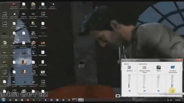Select test.veg on the desktop
Screen dimensions: 184x103
pos(5,24)
